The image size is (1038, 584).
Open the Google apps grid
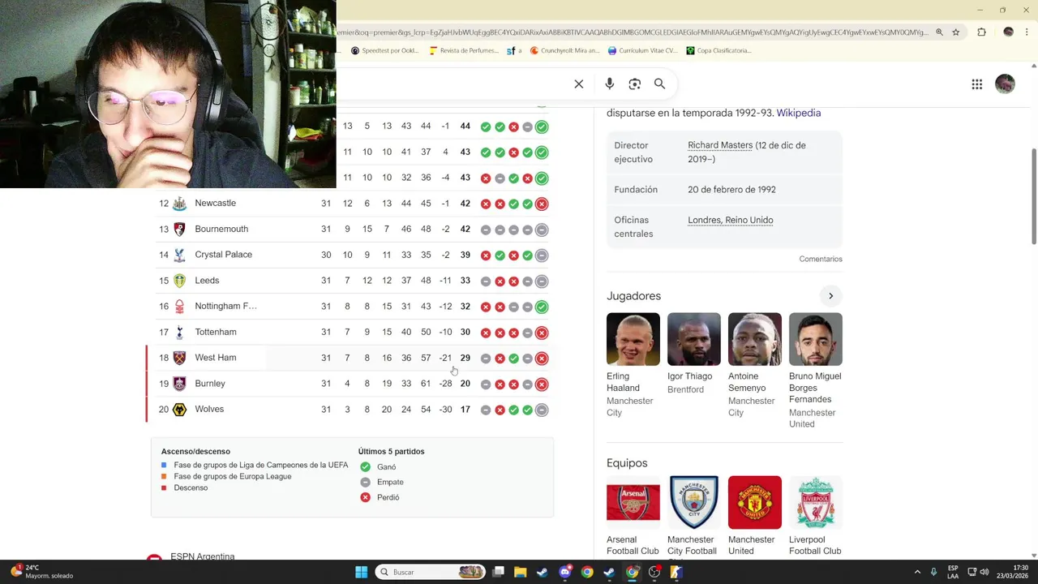[x=977, y=84]
